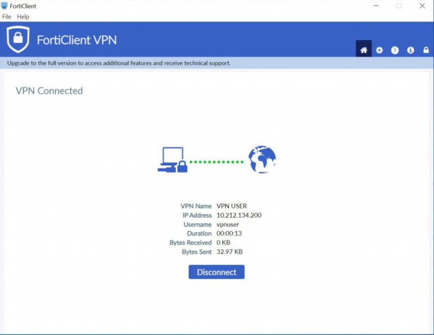This screenshot has height=335, width=434.
Task: Open the exclamation notifications icon
Action: click(395, 50)
